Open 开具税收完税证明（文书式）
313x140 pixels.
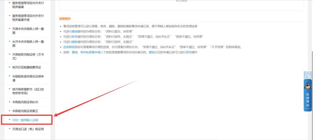28,57
